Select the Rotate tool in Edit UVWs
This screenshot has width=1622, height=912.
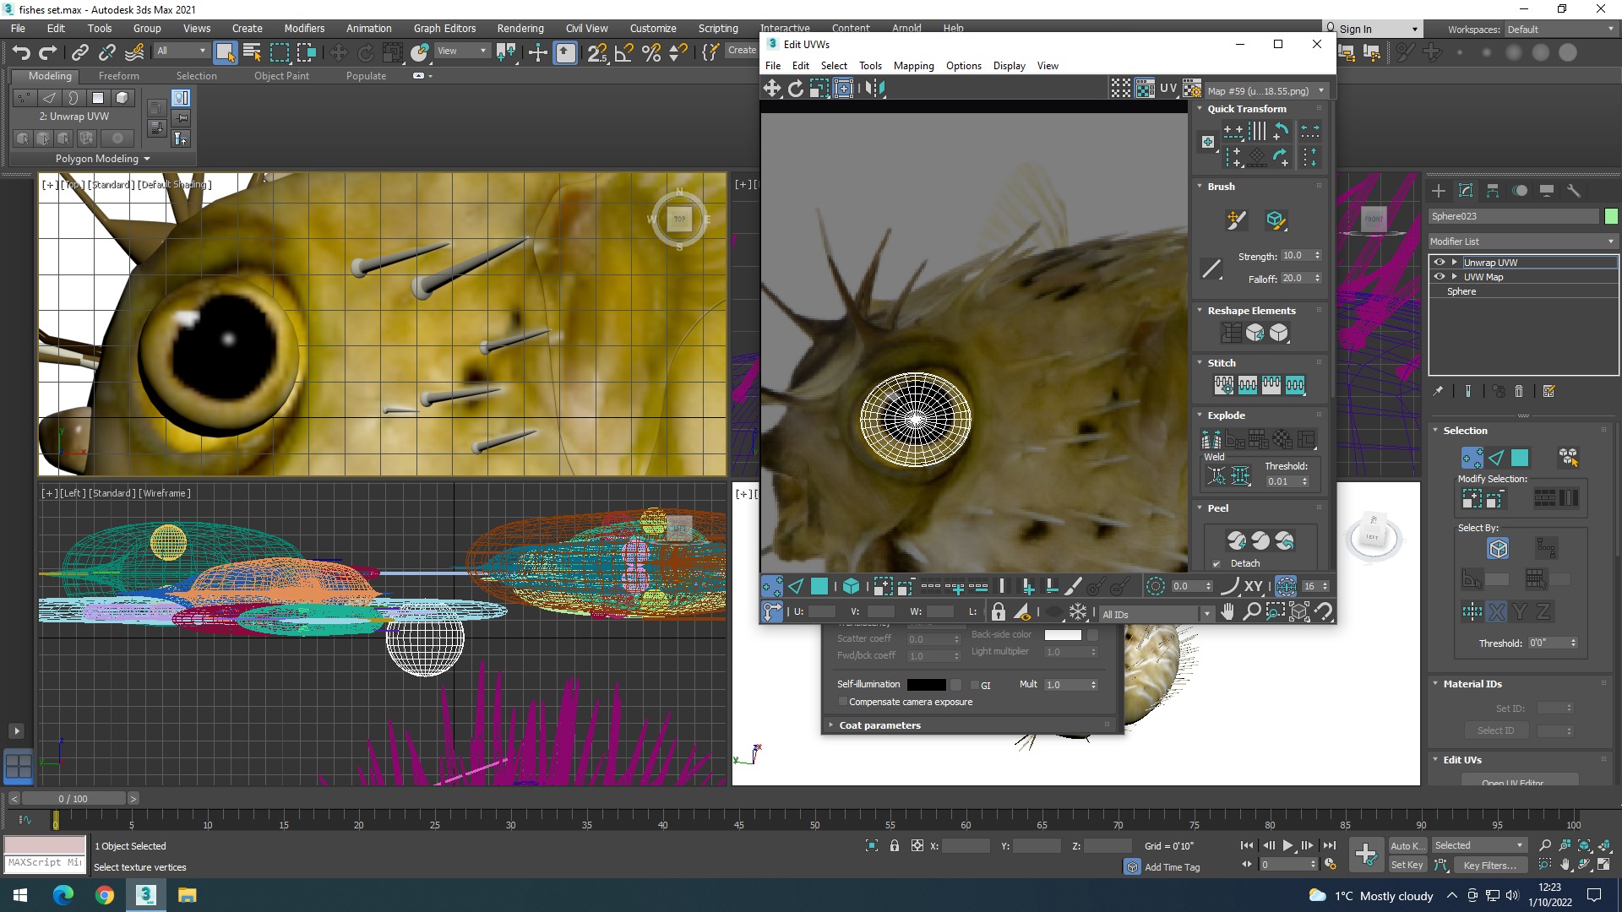(x=795, y=89)
